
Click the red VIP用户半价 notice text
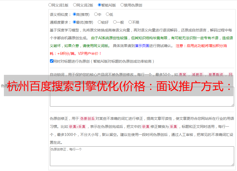tap(89, 54)
